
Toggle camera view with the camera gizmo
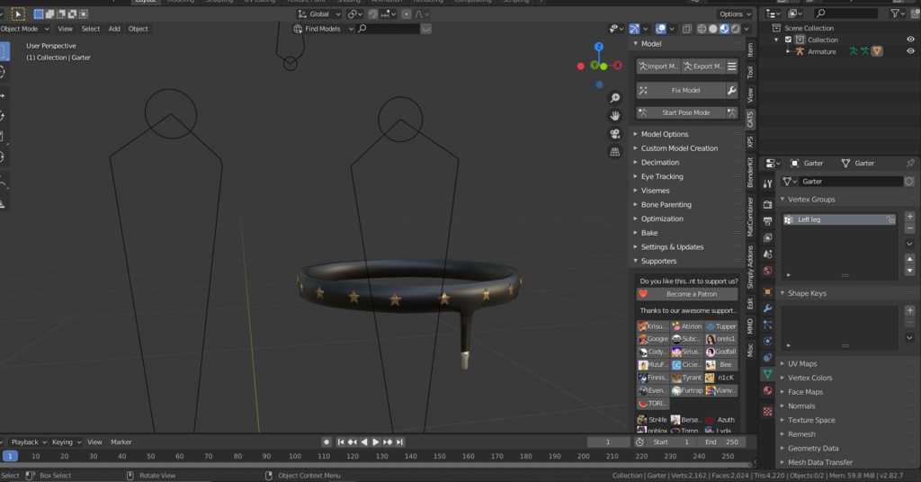[x=615, y=134]
